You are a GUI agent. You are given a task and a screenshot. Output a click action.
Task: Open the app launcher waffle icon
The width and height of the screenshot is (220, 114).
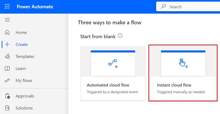click(x=7, y=6)
